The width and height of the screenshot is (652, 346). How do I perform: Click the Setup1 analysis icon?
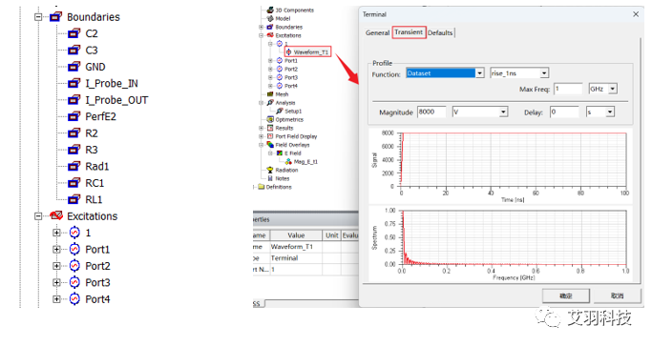tap(280, 111)
